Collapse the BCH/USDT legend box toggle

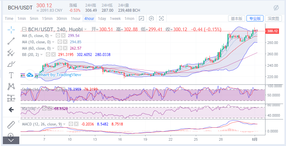pyautogui.click(x=24, y=29)
